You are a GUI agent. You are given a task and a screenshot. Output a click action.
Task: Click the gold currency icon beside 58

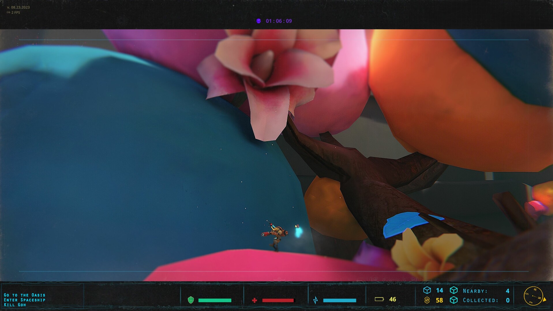click(x=427, y=300)
